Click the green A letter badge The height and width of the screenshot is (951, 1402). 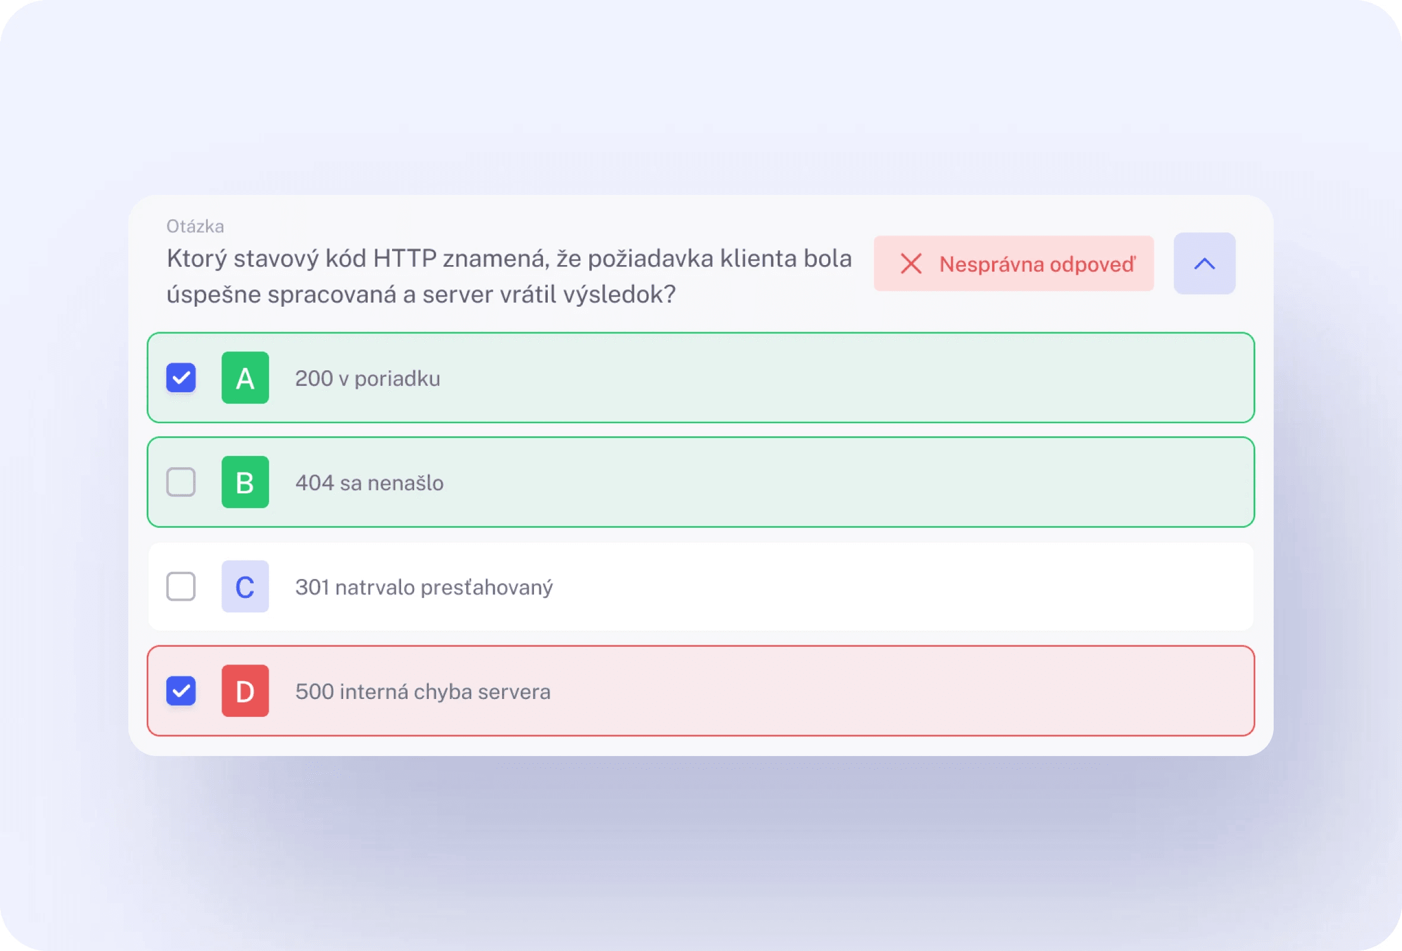245,378
